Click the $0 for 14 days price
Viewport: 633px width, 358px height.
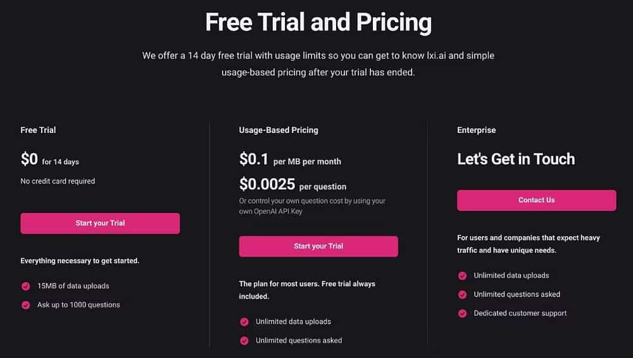coord(49,159)
